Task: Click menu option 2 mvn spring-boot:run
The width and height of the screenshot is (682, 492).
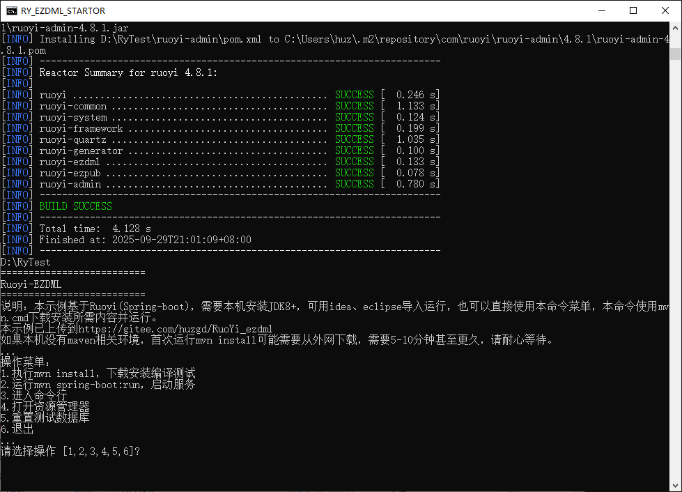Action: (x=98, y=385)
